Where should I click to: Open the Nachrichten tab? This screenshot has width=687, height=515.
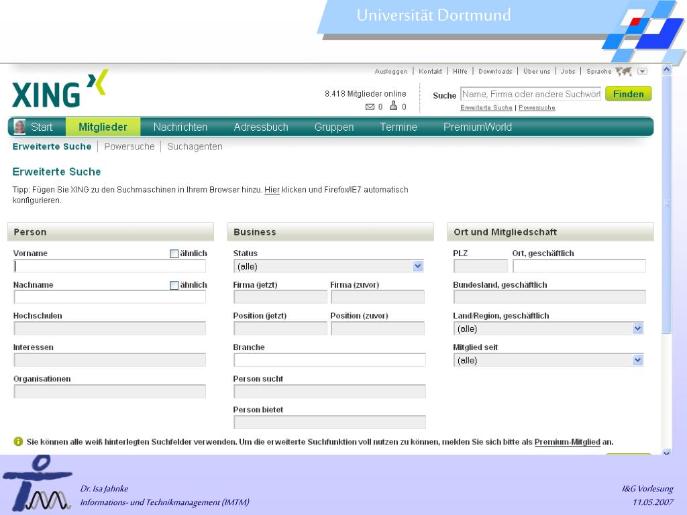pyautogui.click(x=180, y=127)
